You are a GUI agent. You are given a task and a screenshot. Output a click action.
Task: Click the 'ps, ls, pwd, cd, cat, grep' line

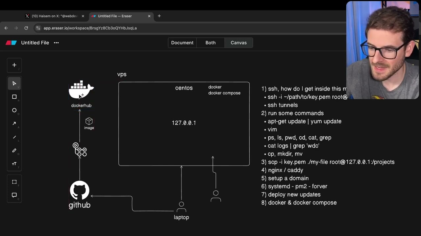299,138
